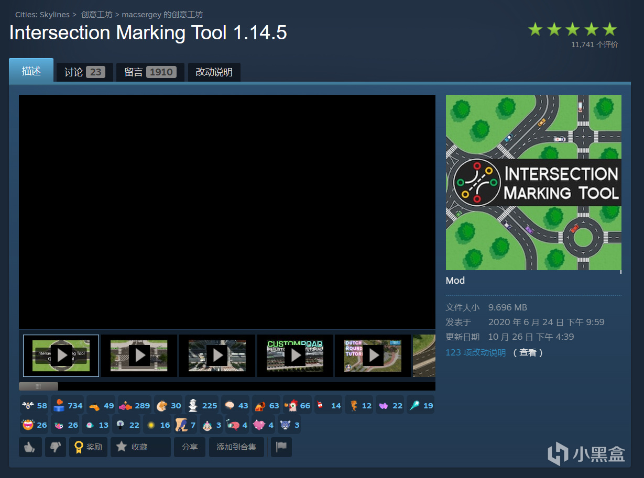644x478 pixels.
Task: Click the treasure award showing 63
Action: click(267, 405)
